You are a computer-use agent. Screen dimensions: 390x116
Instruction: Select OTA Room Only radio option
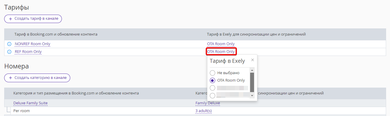tap(212, 80)
